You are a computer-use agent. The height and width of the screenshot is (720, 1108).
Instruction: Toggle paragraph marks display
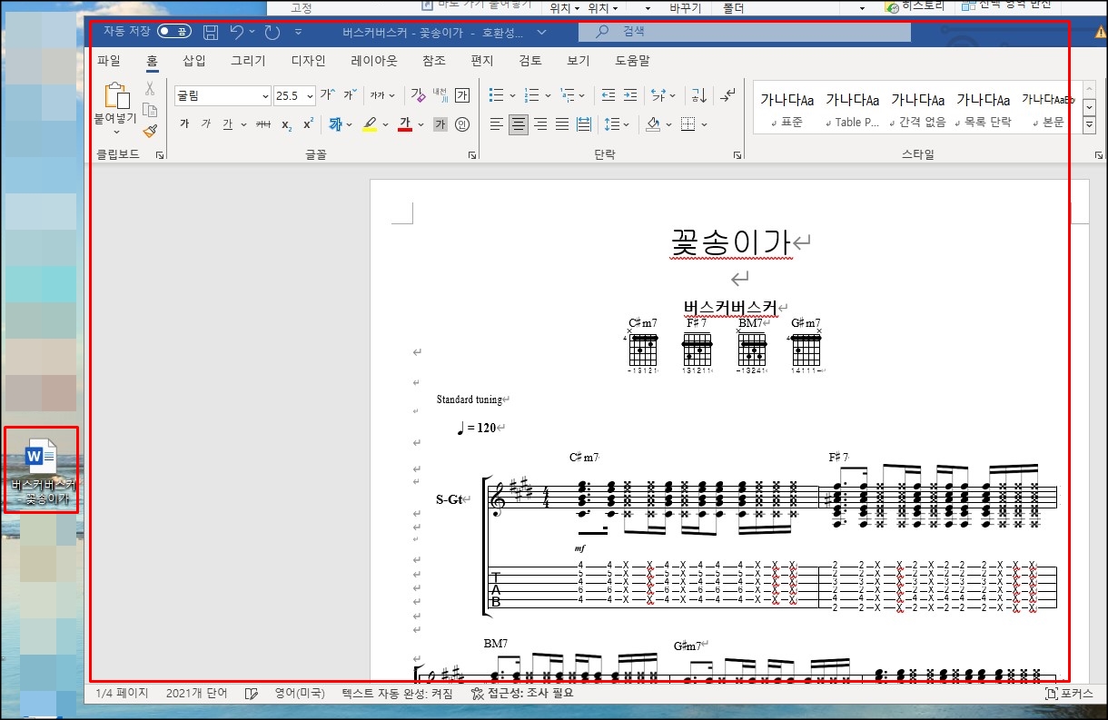pyautogui.click(x=727, y=94)
